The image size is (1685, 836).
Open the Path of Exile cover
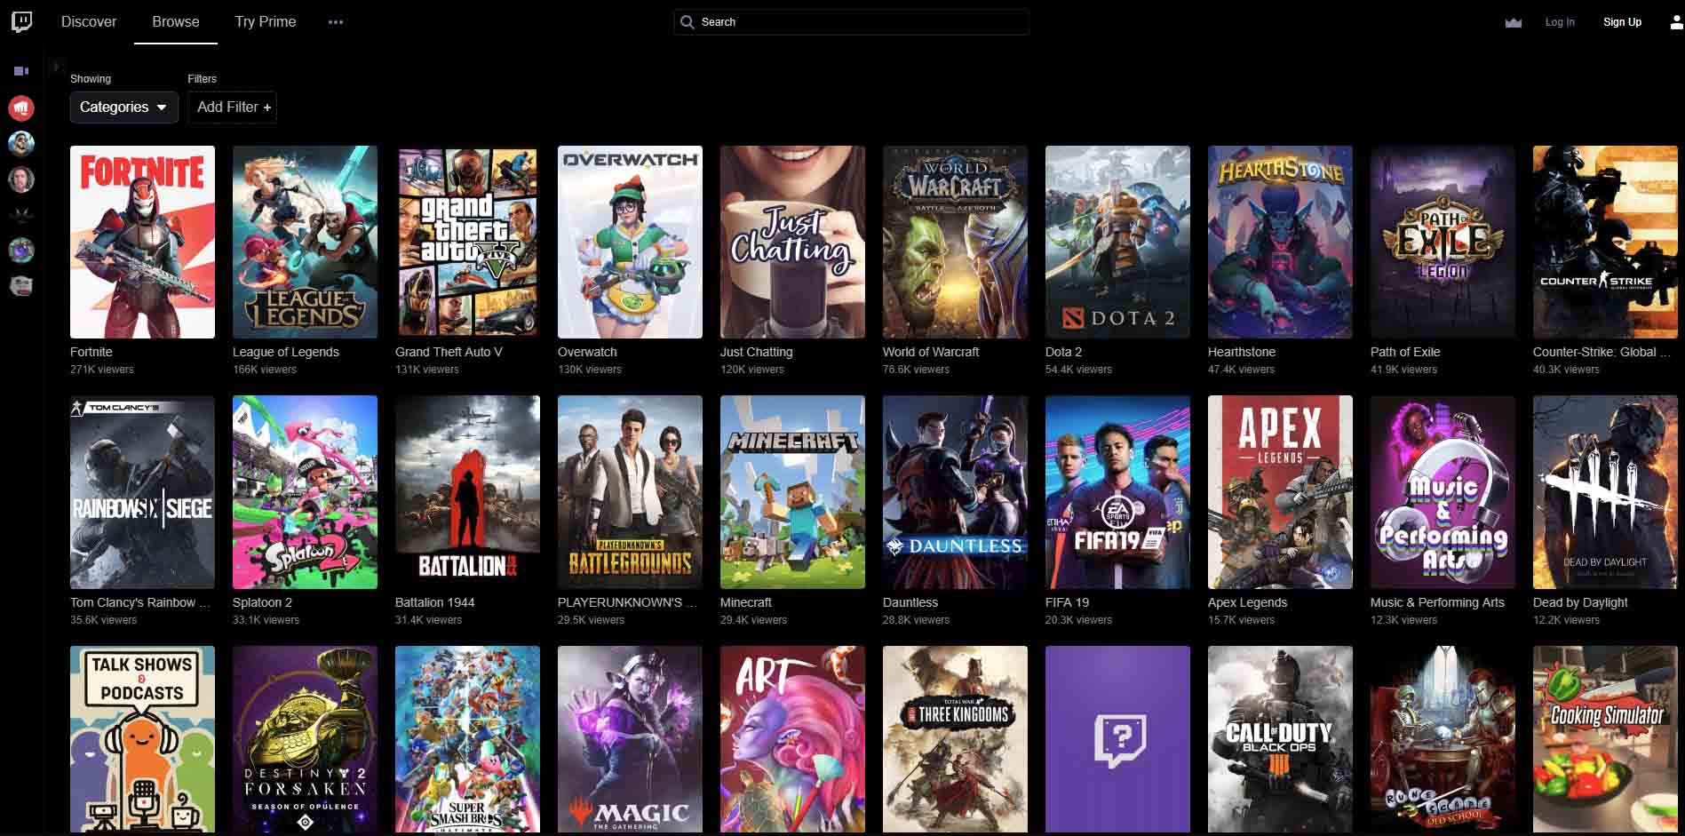tap(1443, 242)
